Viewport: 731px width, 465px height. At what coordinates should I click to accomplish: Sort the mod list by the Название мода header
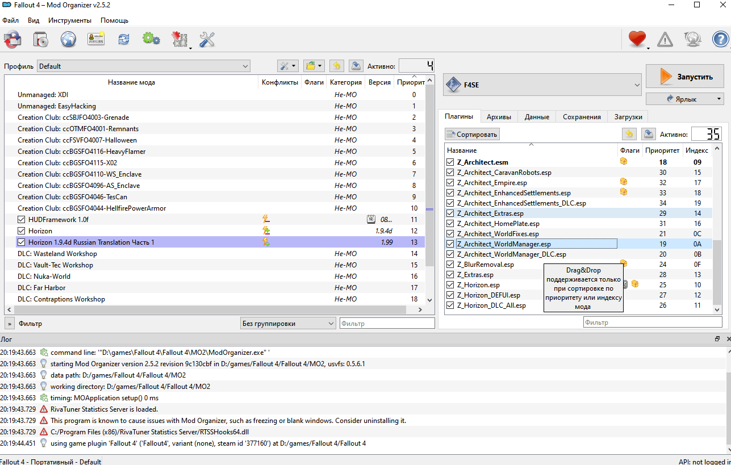point(131,82)
